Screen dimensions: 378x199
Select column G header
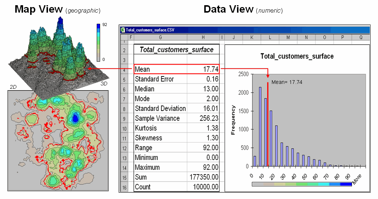160,37
